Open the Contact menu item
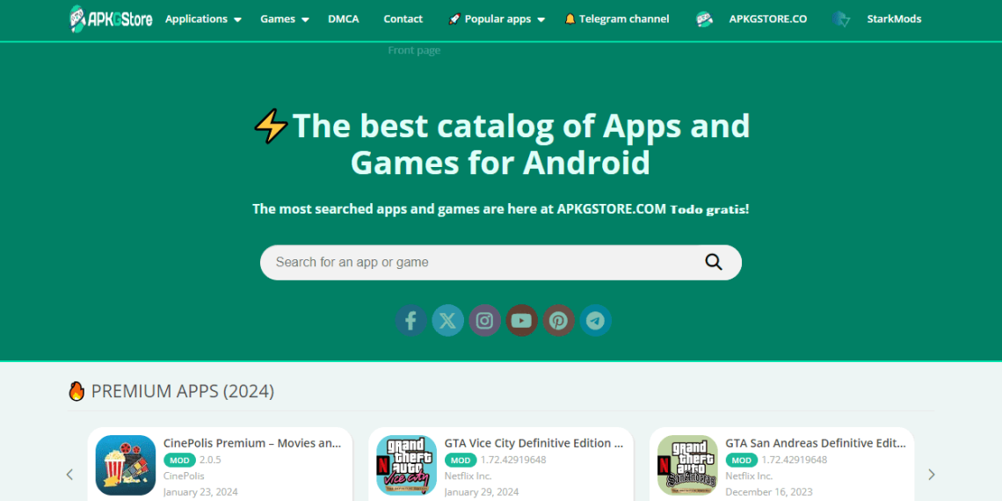The height and width of the screenshot is (501, 1002). pos(403,18)
